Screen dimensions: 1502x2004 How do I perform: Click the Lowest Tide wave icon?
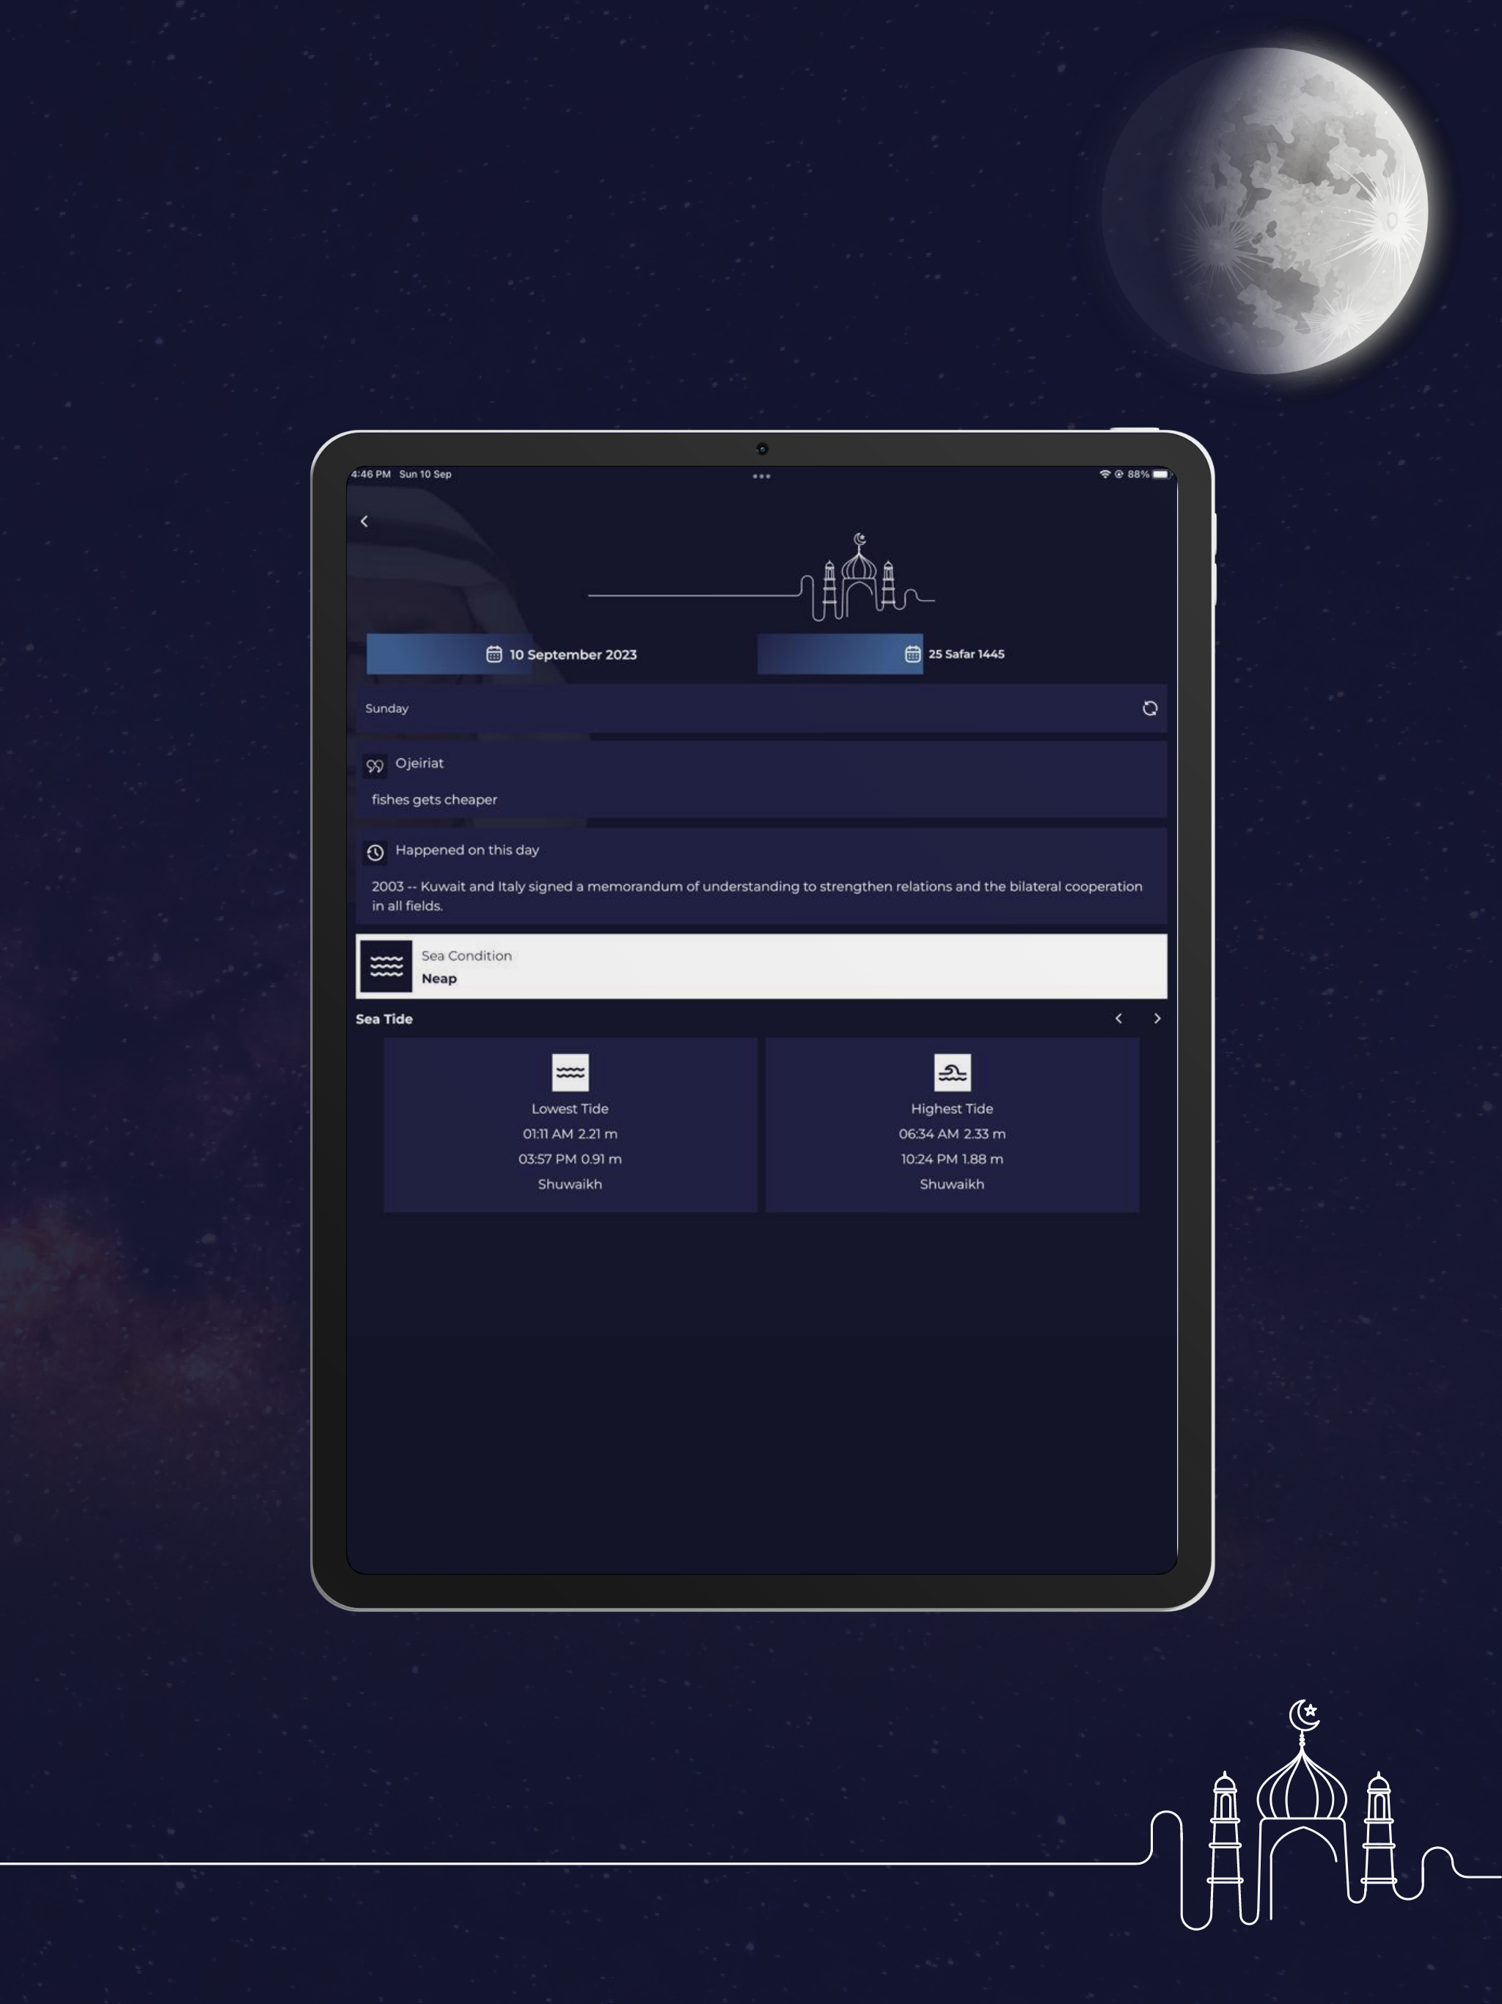(x=570, y=1072)
